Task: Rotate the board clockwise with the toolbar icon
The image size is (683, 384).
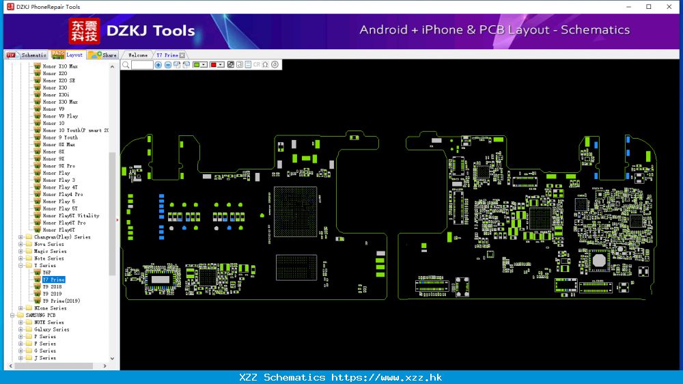Action: (x=177, y=65)
